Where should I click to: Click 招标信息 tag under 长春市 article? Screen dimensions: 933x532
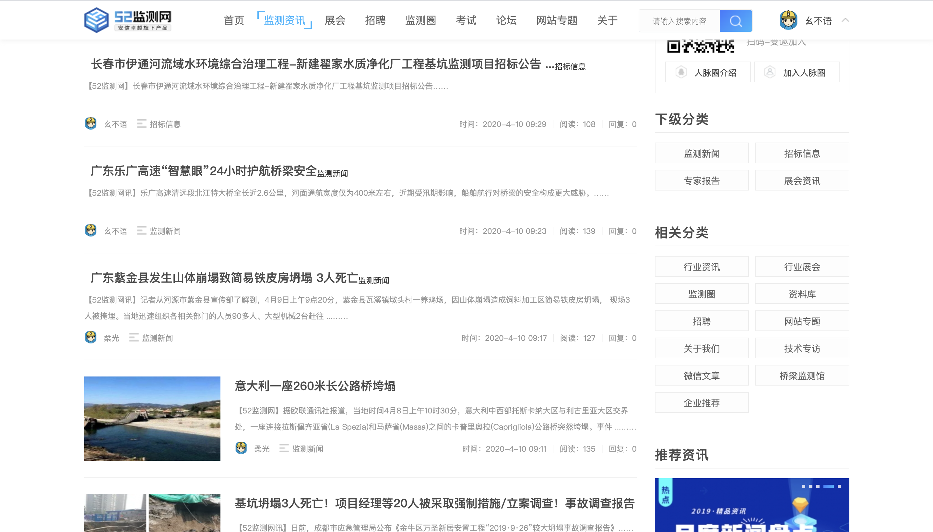pos(165,124)
